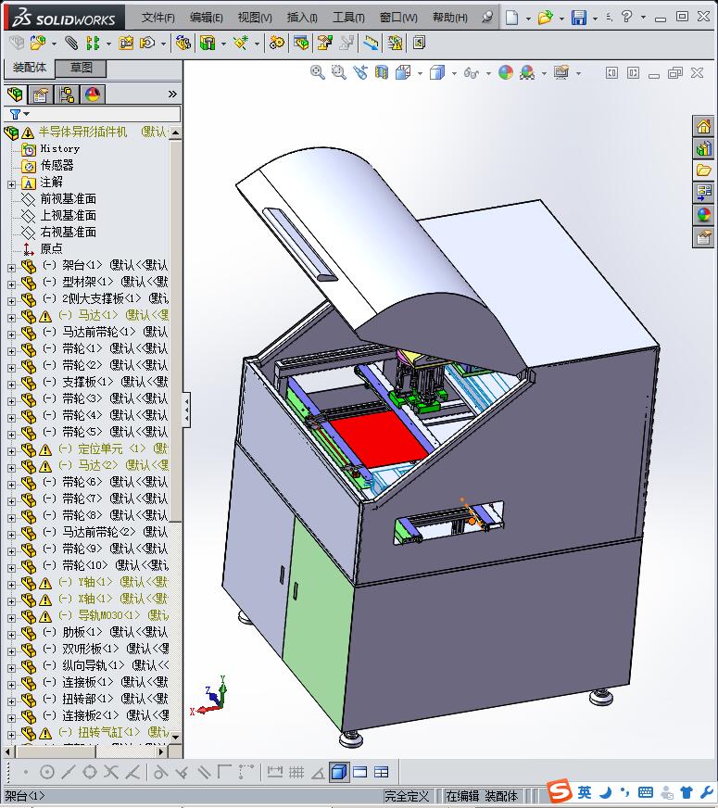The height and width of the screenshot is (808, 718).
Task: Open the ConfigurationManager tab icon
Action: coord(67,95)
